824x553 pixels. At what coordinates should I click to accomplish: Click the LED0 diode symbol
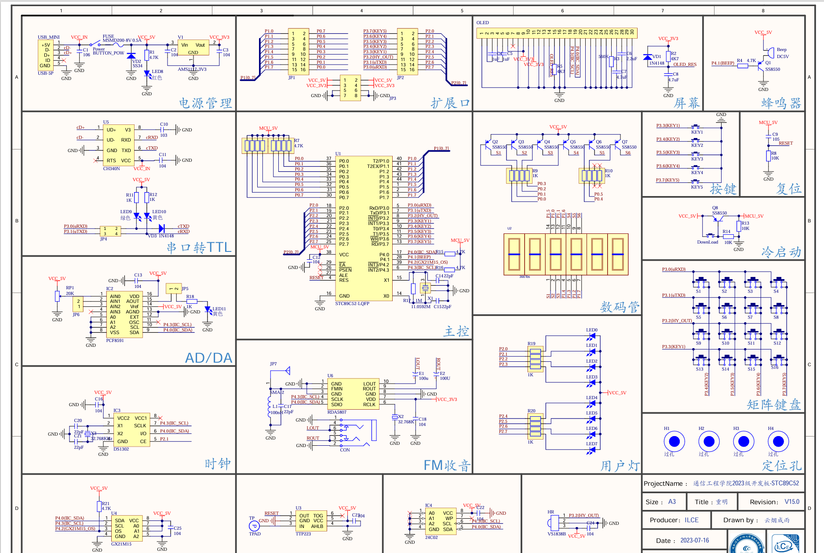pyautogui.click(x=591, y=337)
